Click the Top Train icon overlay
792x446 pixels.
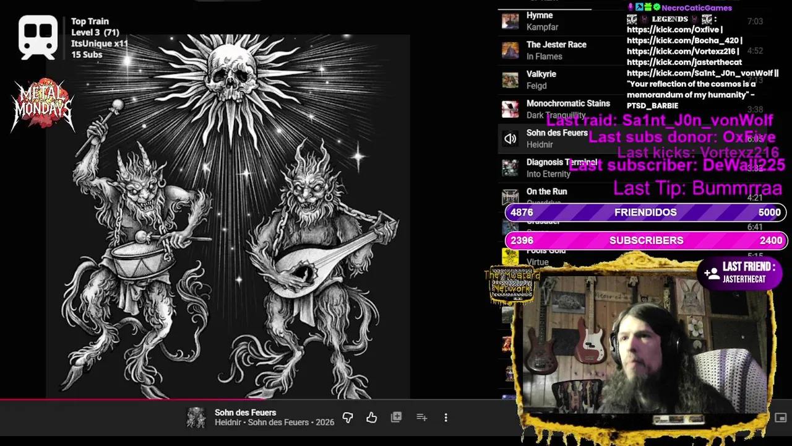(38, 37)
